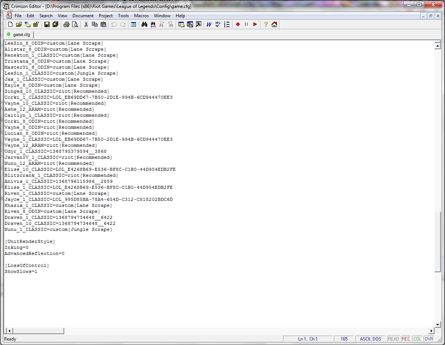This screenshot has height=345, width=445.
Task: Open homepage via house icon
Action: [274, 24]
